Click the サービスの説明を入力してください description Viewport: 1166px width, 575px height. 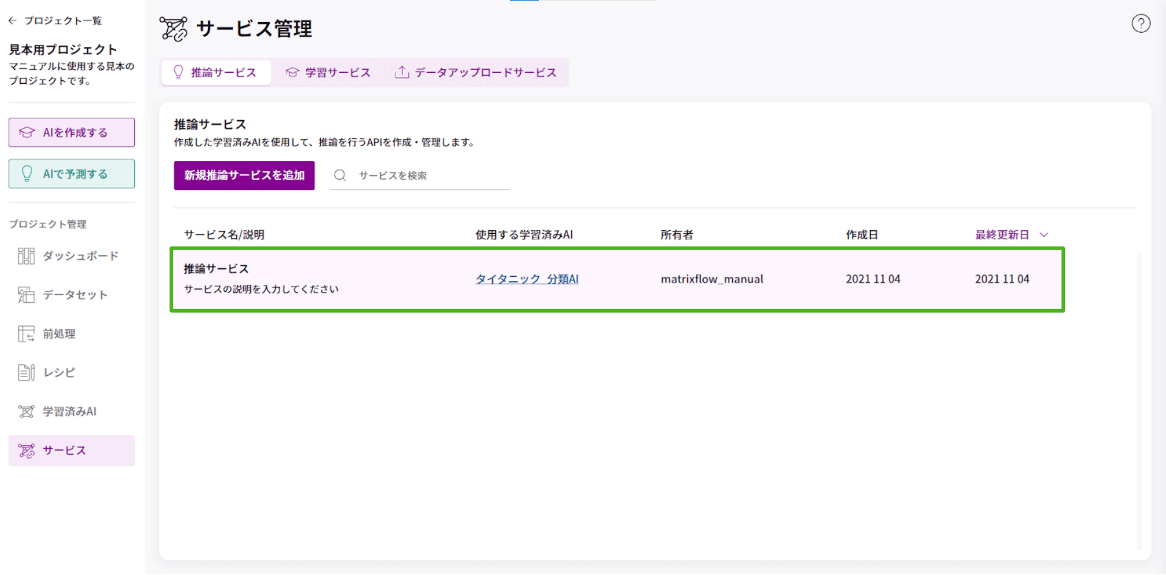(261, 289)
